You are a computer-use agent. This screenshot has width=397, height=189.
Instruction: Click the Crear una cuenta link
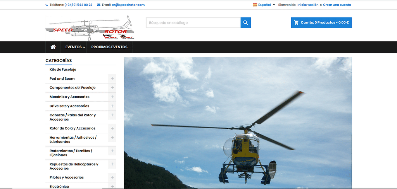coord(337,5)
